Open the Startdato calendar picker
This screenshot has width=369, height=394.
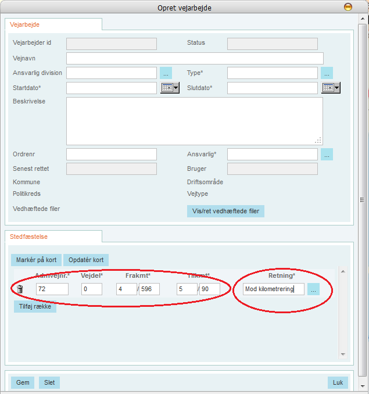click(x=170, y=88)
